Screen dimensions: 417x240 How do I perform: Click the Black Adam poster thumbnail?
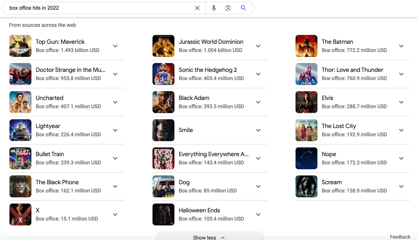pos(163,102)
